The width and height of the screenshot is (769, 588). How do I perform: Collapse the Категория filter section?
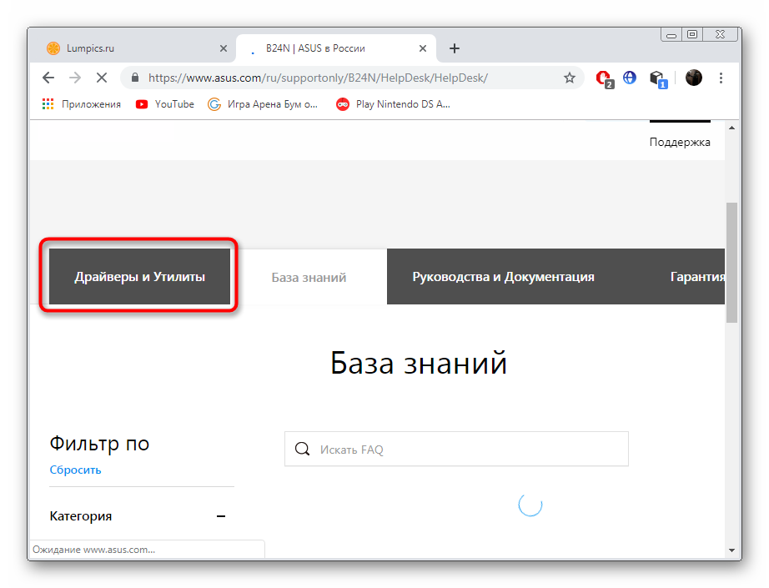tap(221, 516)
